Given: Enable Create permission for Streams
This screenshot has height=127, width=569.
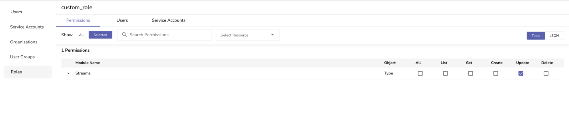Looking at the screenshot, I should pos(496,73).
